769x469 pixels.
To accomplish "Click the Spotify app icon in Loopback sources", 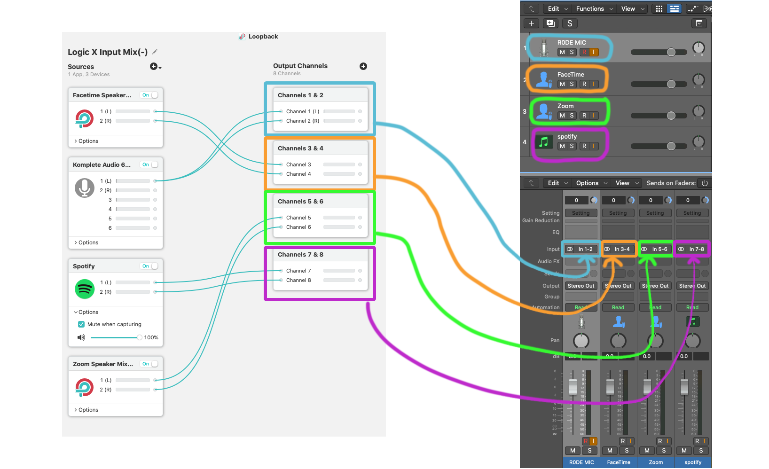I will point(85,289).
